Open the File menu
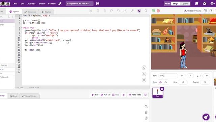This screenshot has width=216, height=122. click(x=16, y=4)
